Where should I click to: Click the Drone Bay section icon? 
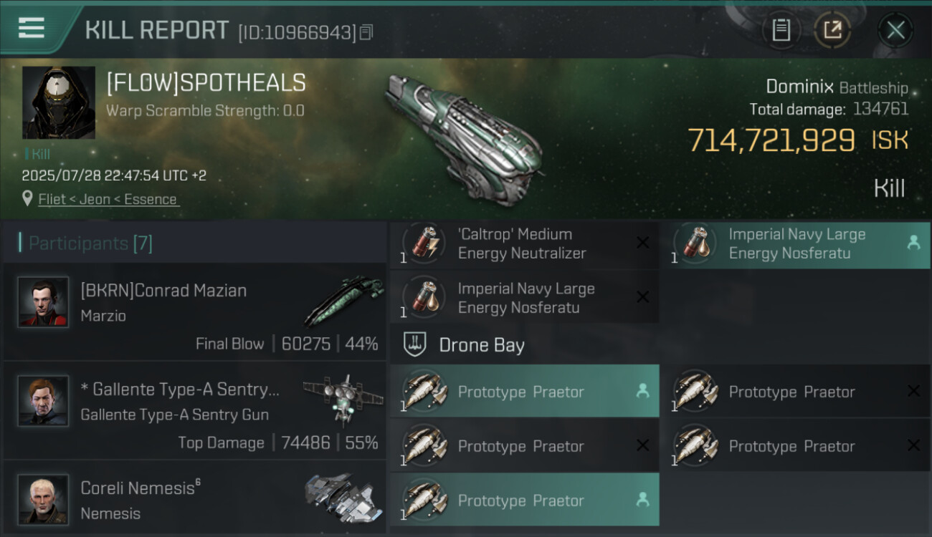(414, 345)
